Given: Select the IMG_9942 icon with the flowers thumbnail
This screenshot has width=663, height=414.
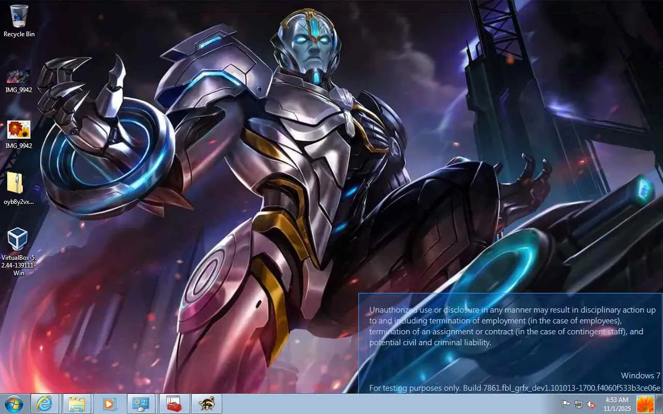Looking at the screenshot, I should (x=19, y=135).
